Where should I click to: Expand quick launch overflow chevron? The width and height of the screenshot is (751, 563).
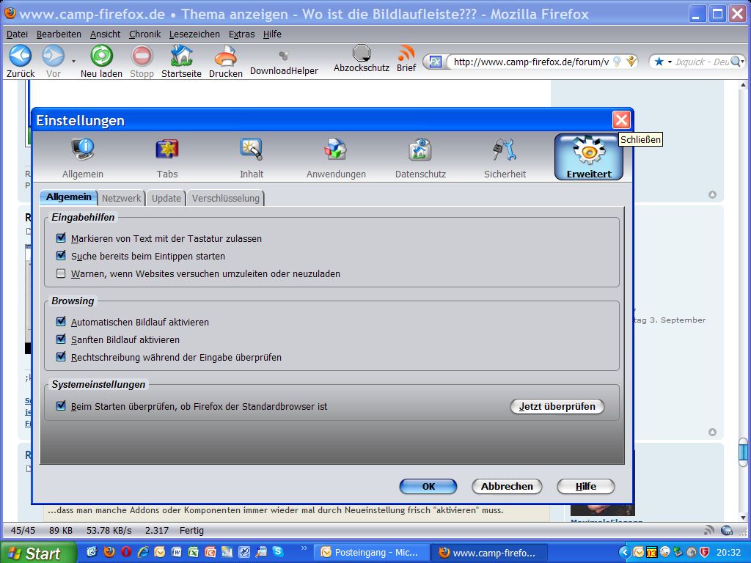[304, 548]
